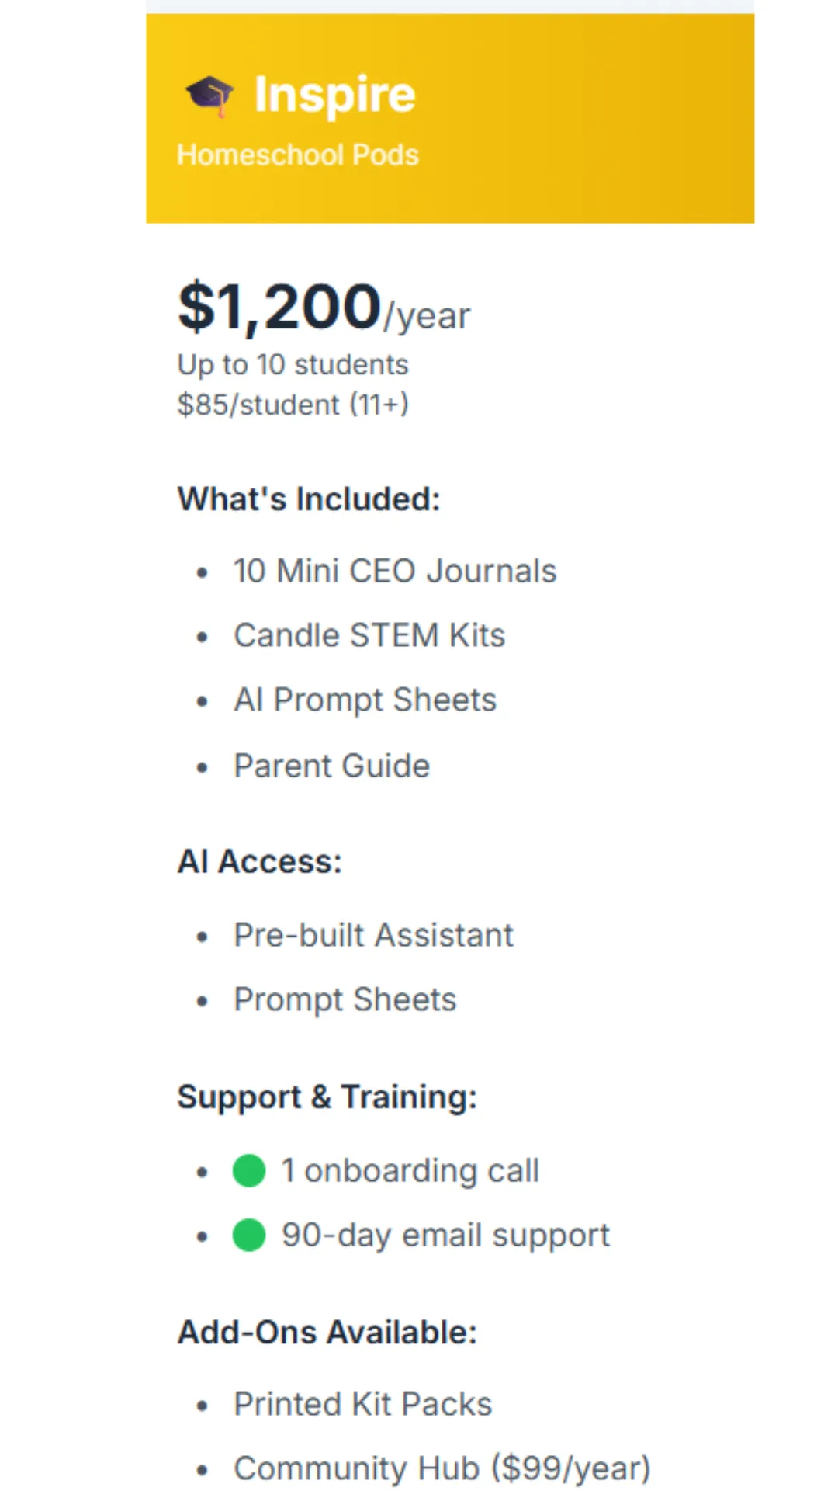Click Add-Ons Available heading
Viewport: 838px width, 1491px height.
coord(327,1332)
